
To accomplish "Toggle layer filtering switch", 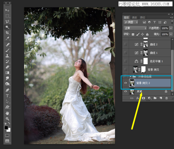I will coord(172,22).
